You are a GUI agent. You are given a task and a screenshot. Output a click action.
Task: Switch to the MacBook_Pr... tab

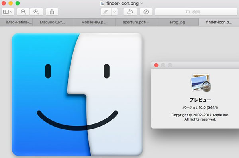53,22
